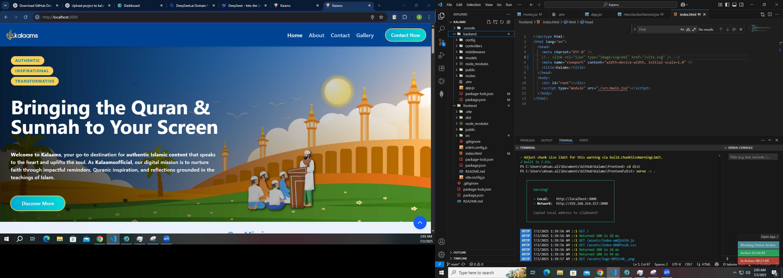The width and height of the screenshot is (783, 278).
Task: Click the Debug Console filter input
Action: click(x=753, y=157)
